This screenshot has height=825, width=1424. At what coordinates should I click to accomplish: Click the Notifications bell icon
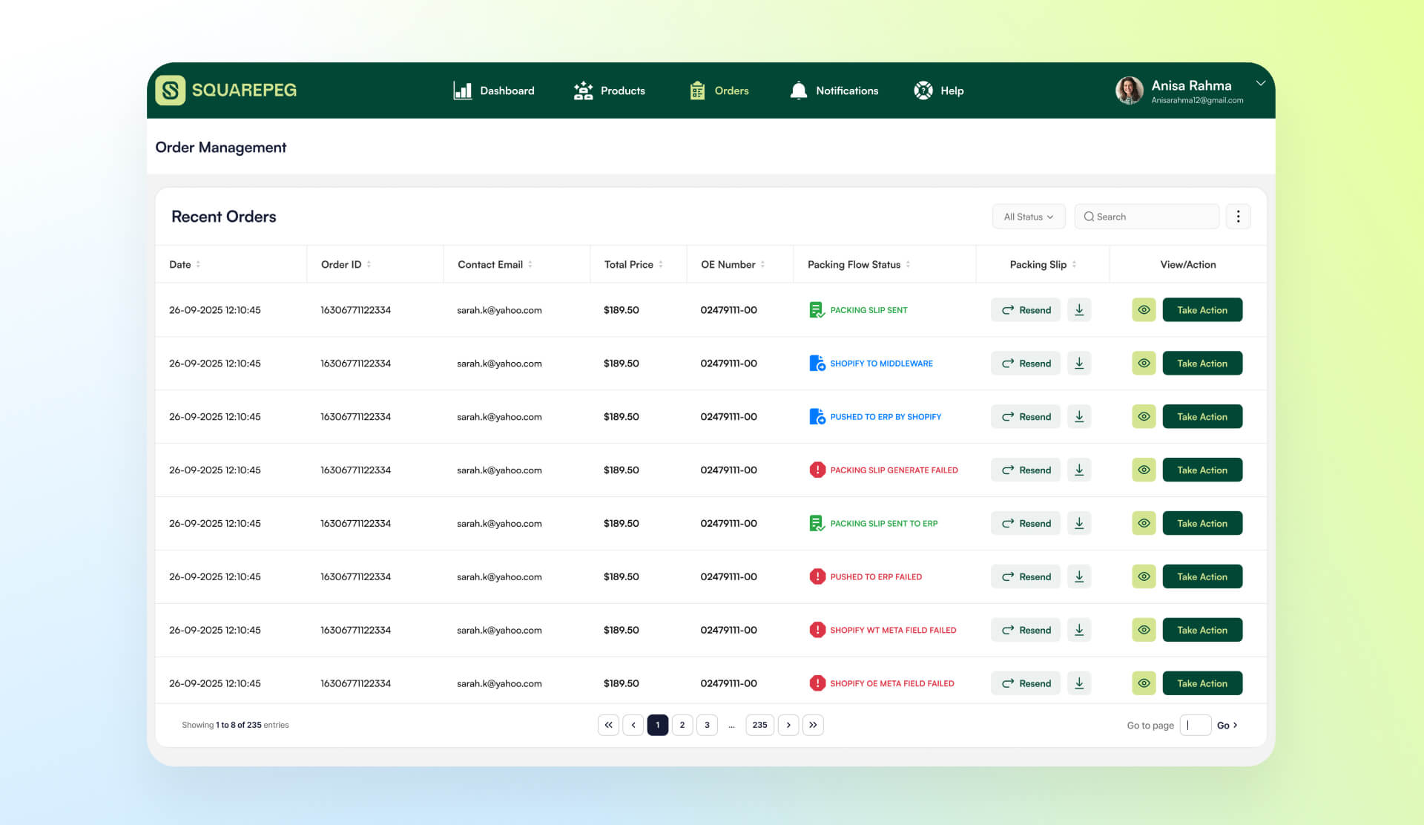click(x=798, y=91)
